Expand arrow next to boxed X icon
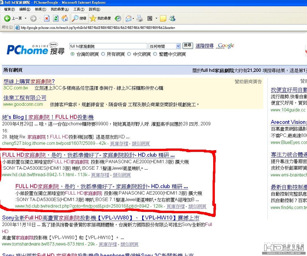307x256 pixels. (156, 18)
